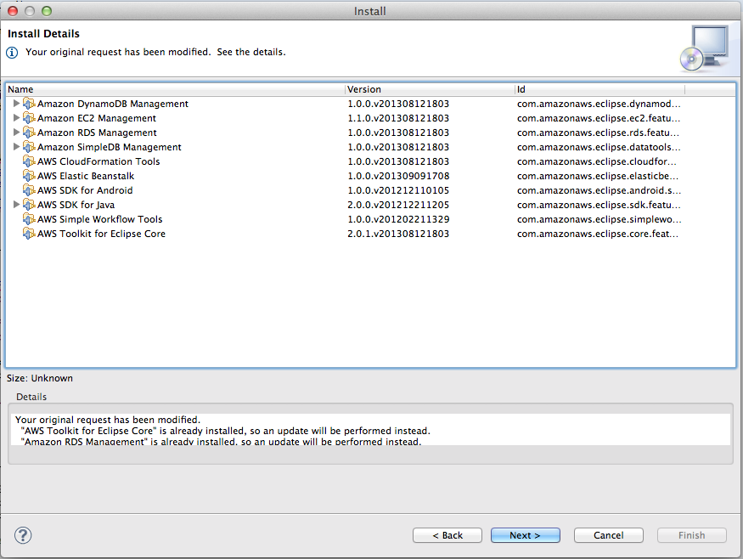
Task: Click the com.amazonaws.eclipse.datatools... id cell
Action: [599, 147]
